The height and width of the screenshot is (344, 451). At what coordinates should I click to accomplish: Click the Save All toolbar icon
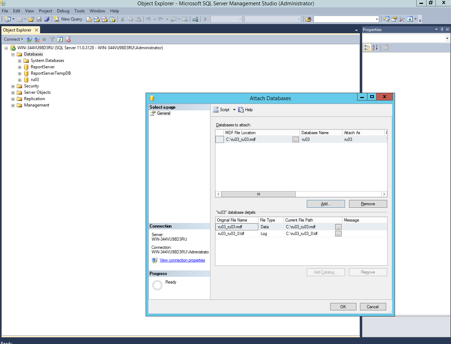pyautogui.click(x=47, y=19)
